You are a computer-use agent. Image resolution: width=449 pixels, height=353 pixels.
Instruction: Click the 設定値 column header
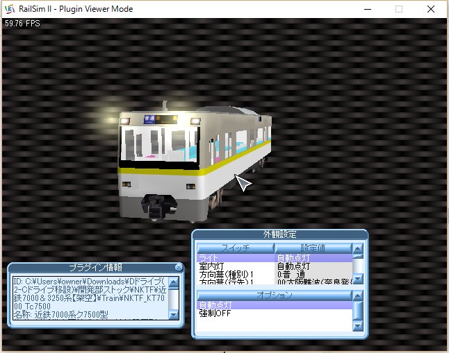pyautogui.click(x=313, y=248)
